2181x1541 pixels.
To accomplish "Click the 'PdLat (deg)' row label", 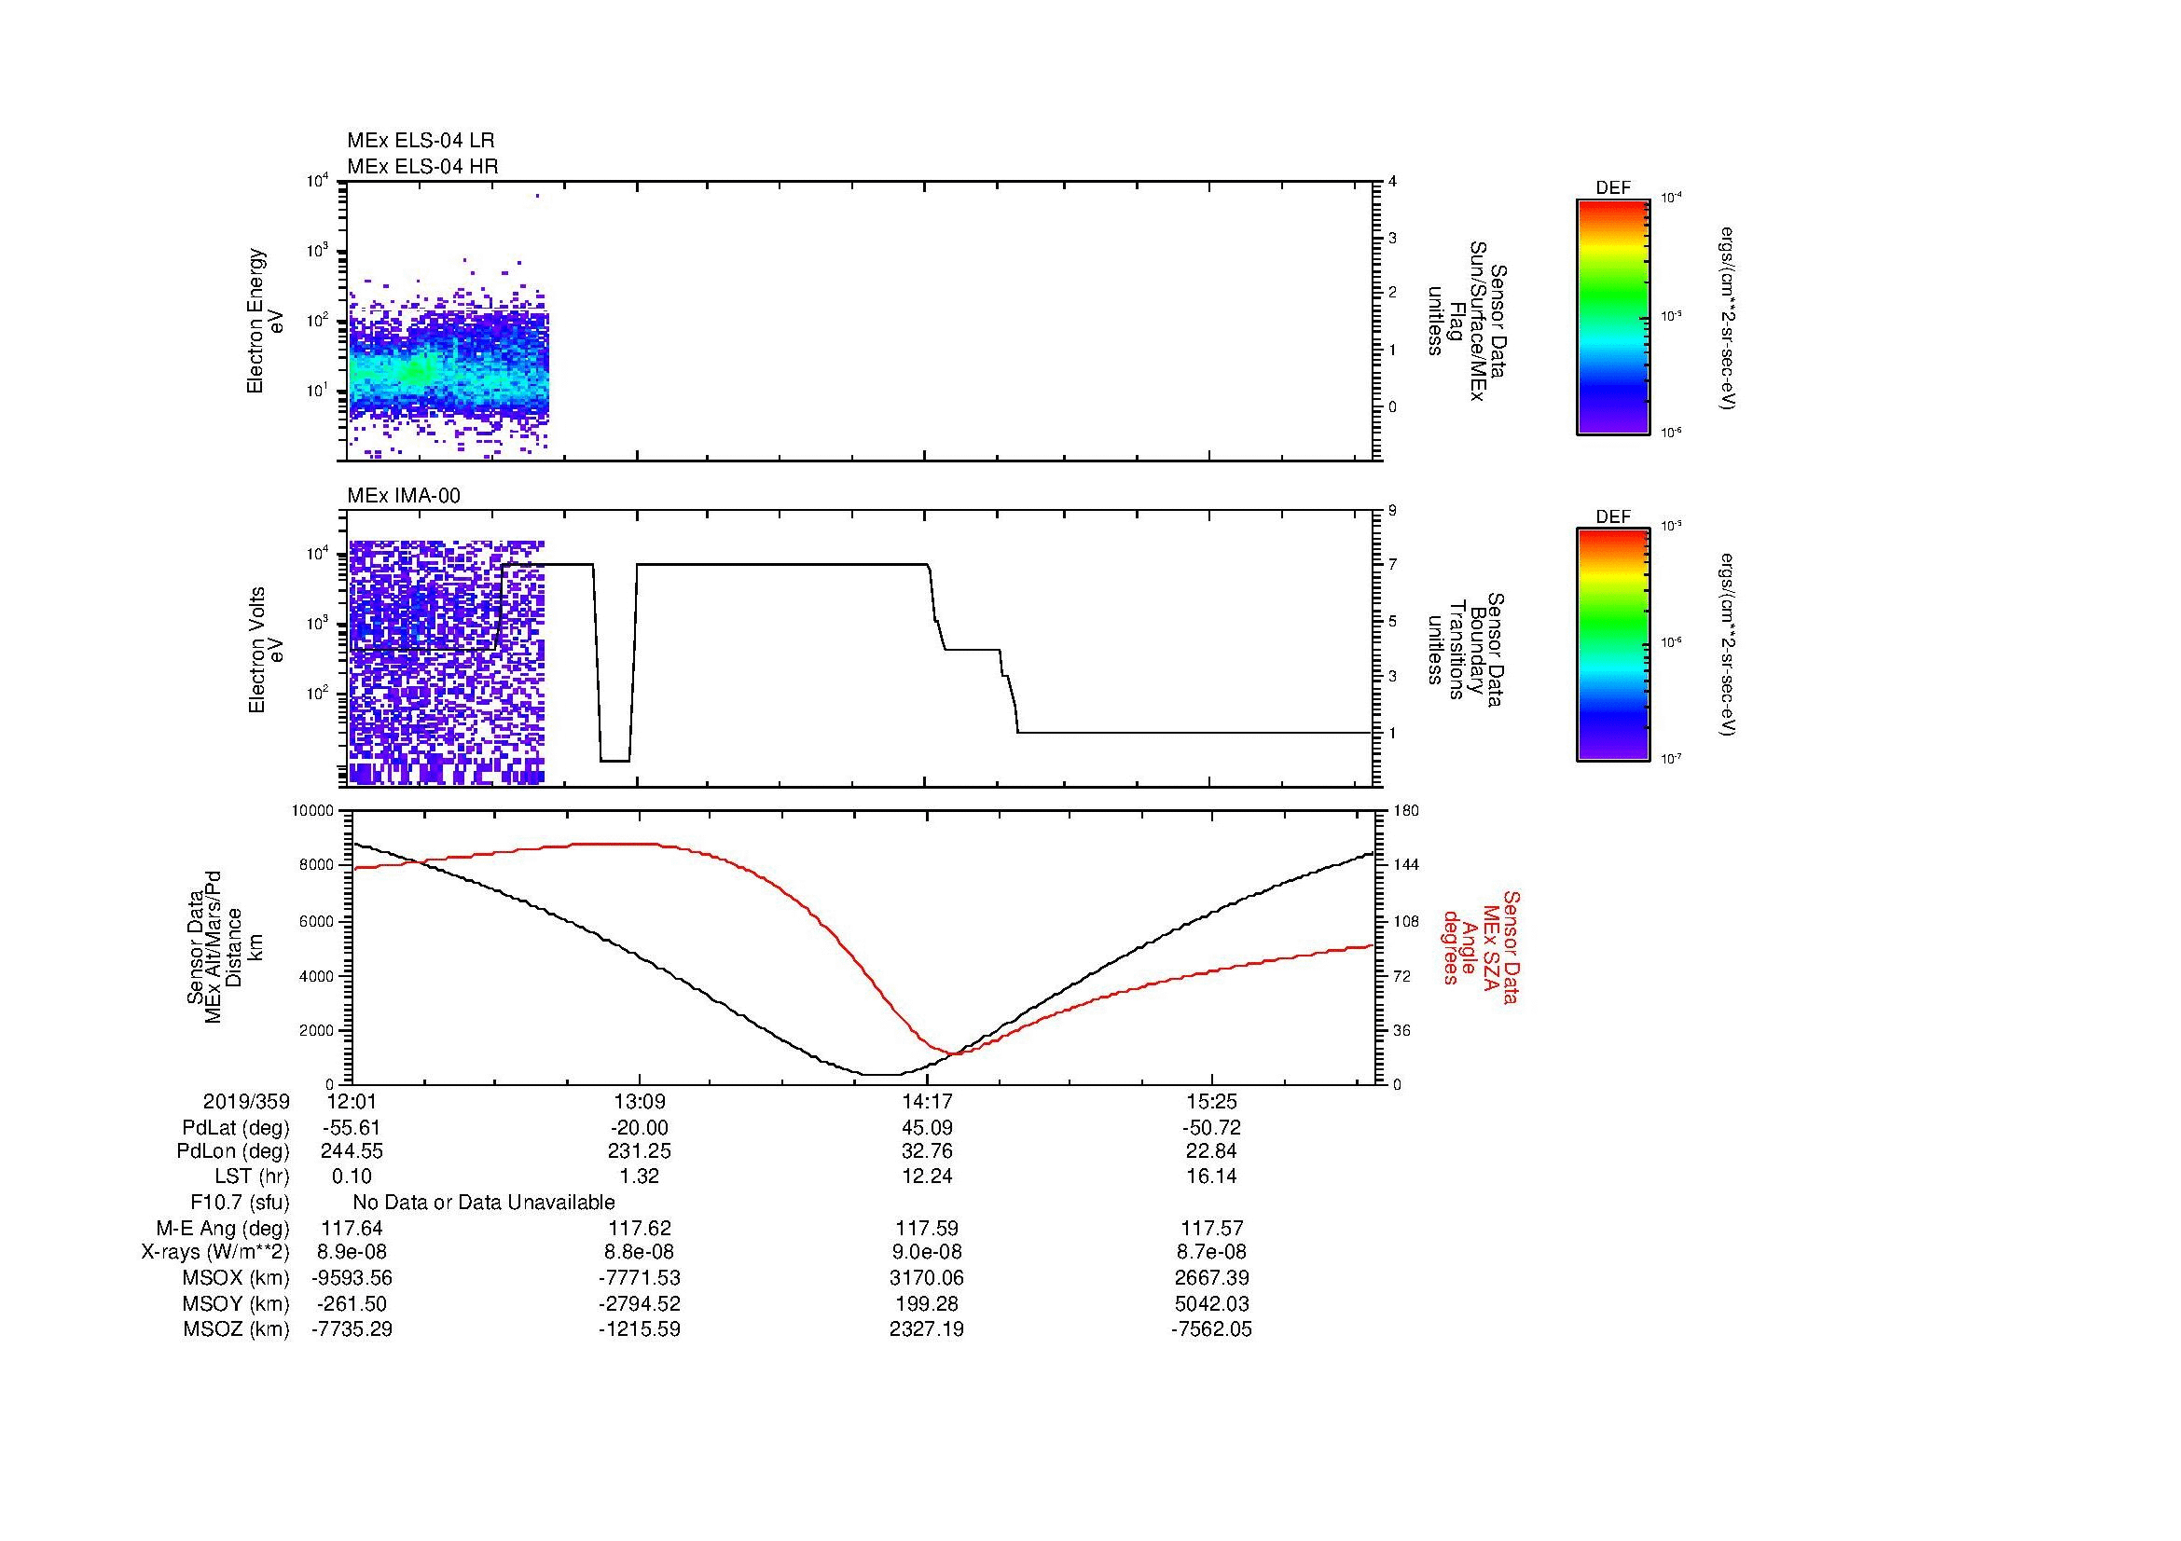I will point(236,1128).
